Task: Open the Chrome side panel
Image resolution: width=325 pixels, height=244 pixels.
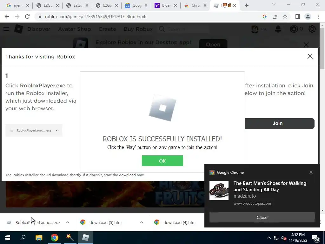Action: [x=298, y=17]
